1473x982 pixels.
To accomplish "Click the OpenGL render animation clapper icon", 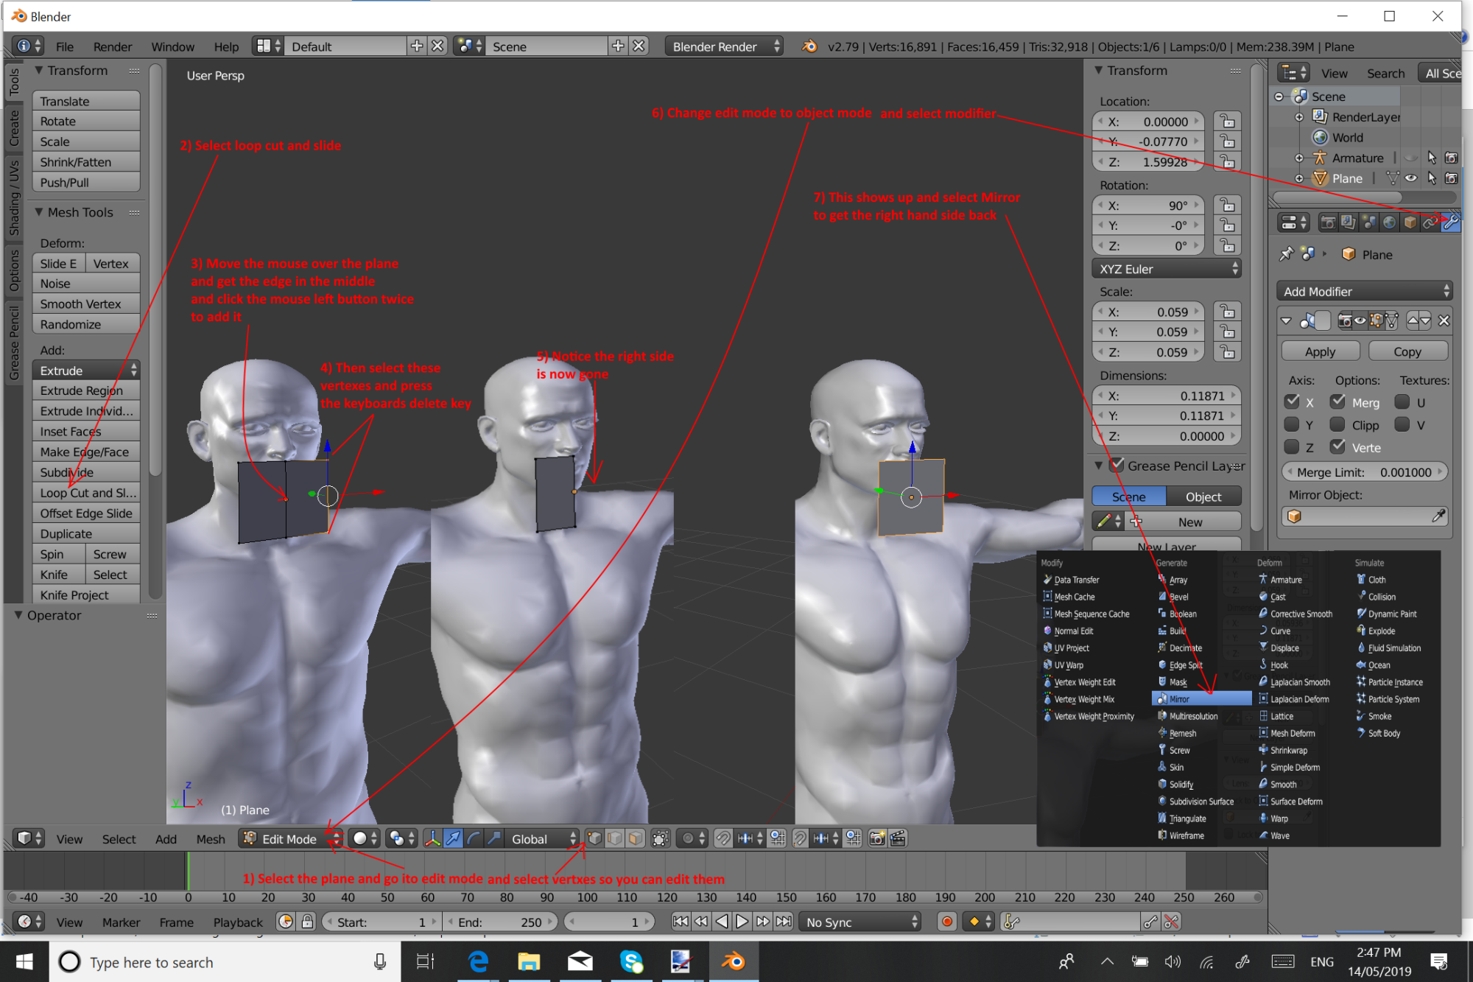I will click(897, 838).
